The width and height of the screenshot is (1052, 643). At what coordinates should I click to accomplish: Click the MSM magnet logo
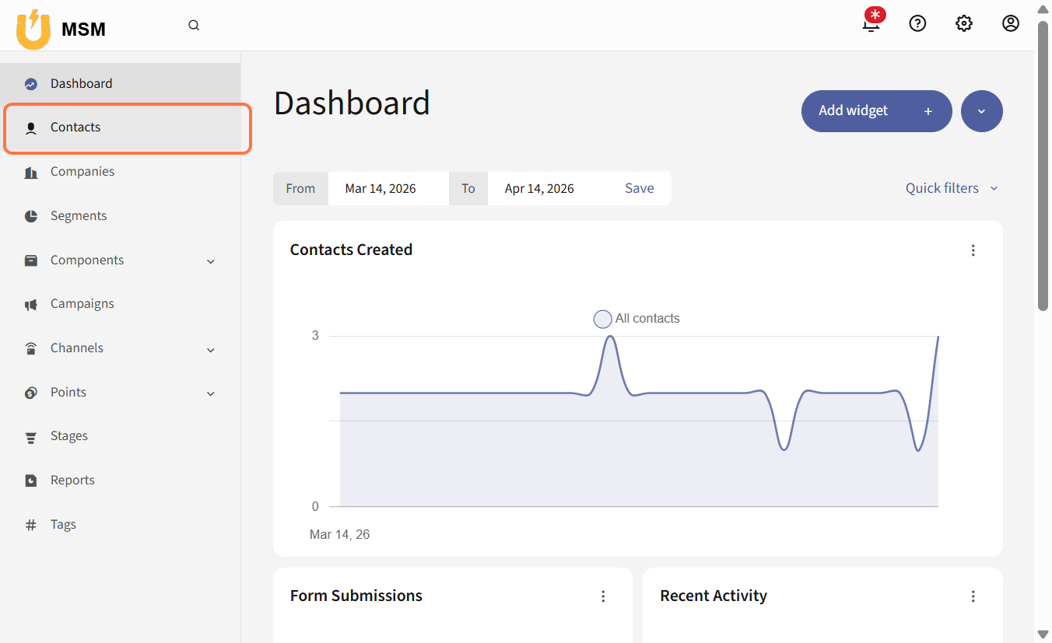click(x=33, y=30)
